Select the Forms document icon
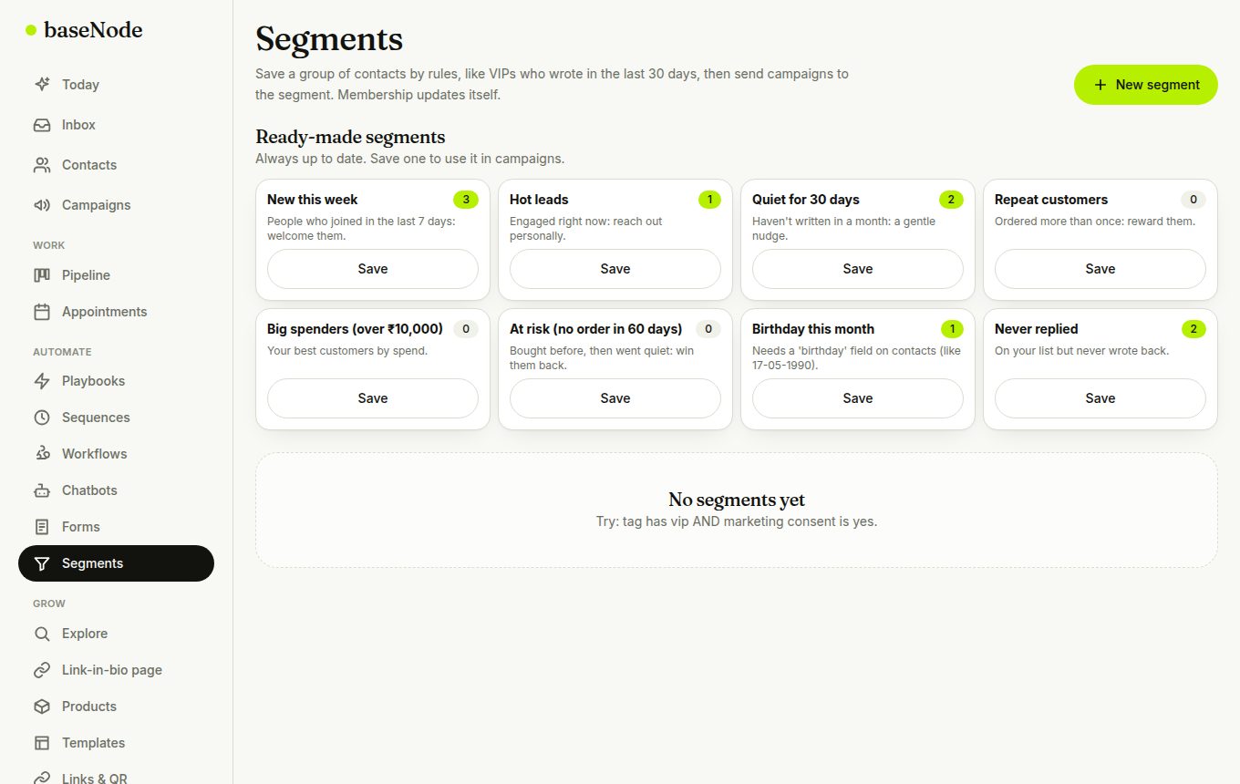The width and height of the screenshot is (1240, 784). (42, 527)
